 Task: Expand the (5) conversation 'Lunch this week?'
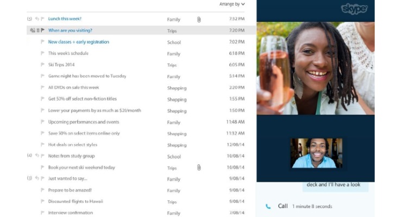point(29,19)
